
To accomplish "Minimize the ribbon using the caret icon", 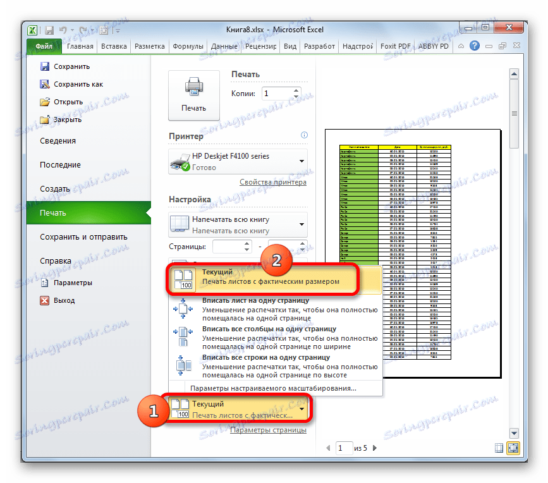I will tap(461, 46).
